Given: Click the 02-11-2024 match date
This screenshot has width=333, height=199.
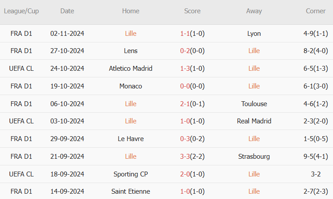Looking at the screenshot, I should pyautogui.click(x=67, y=33).
